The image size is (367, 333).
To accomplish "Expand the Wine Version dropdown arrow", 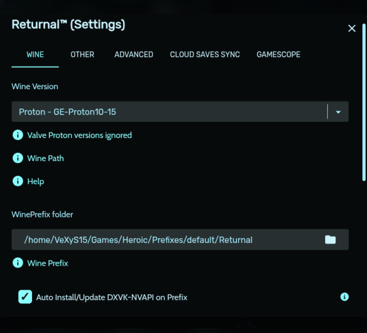I will (x=338, y=112).
